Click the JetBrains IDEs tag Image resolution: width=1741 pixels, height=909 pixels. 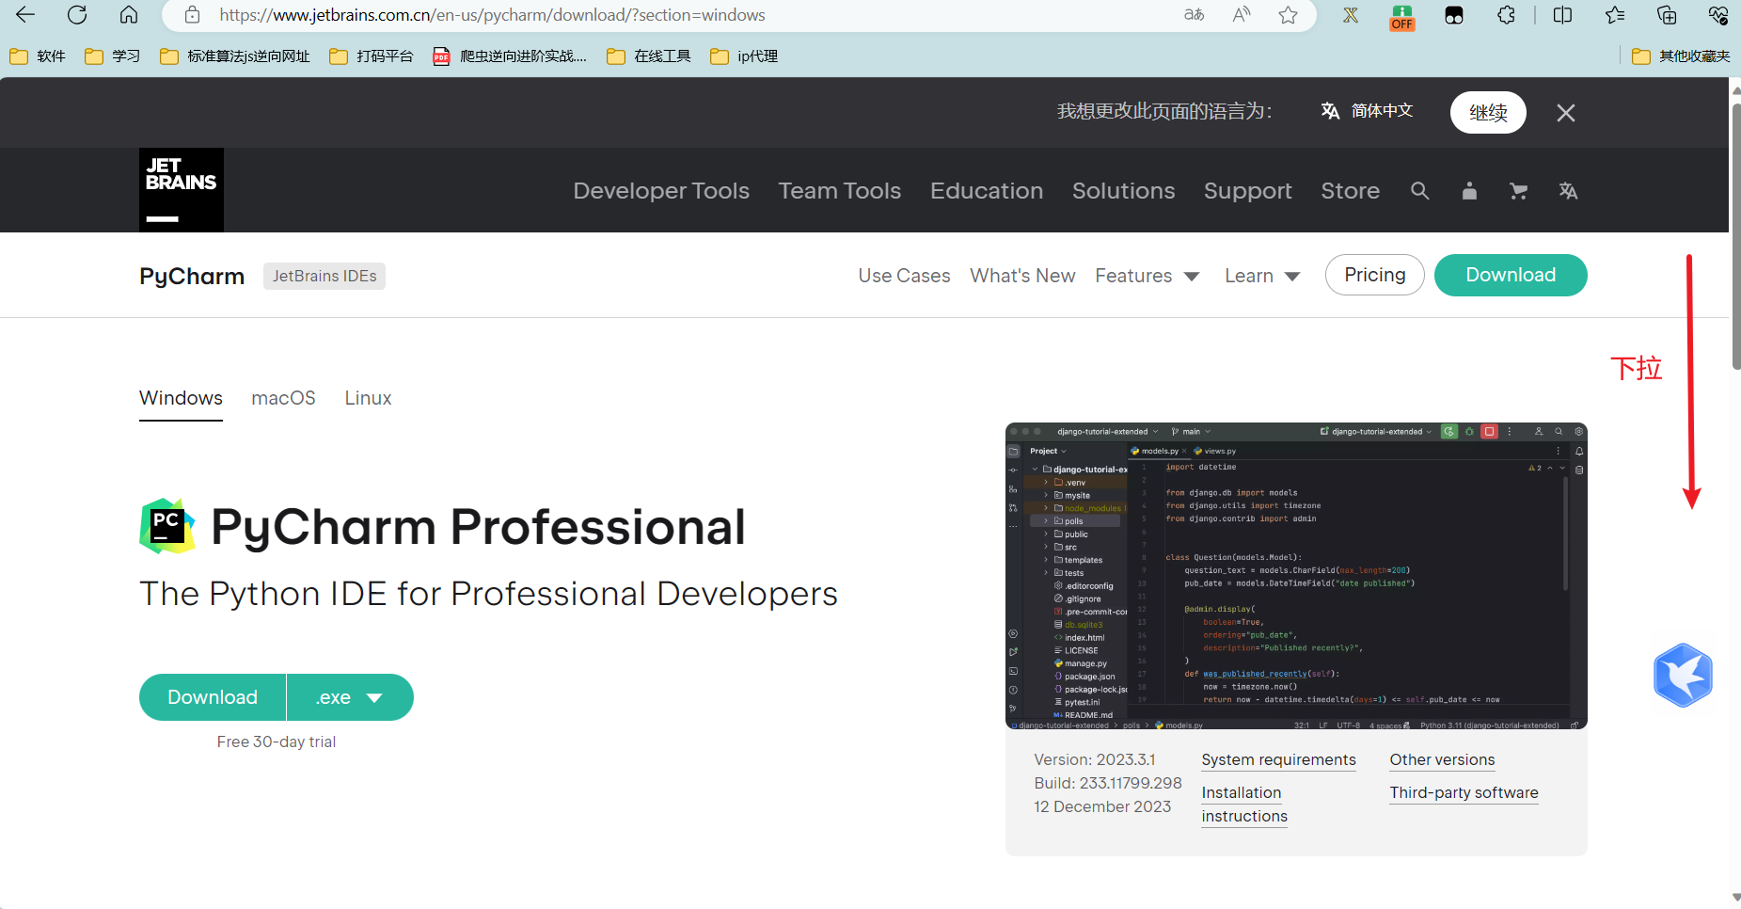click(x=324, y=276)
